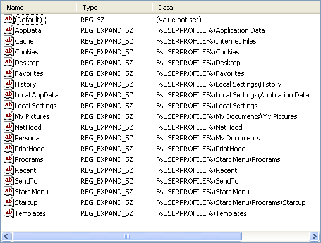The height and width of the screenshot is (243, 321).
Task: Click the horizontal scrollbar right arrow
Action: click(x=315, y=236)
